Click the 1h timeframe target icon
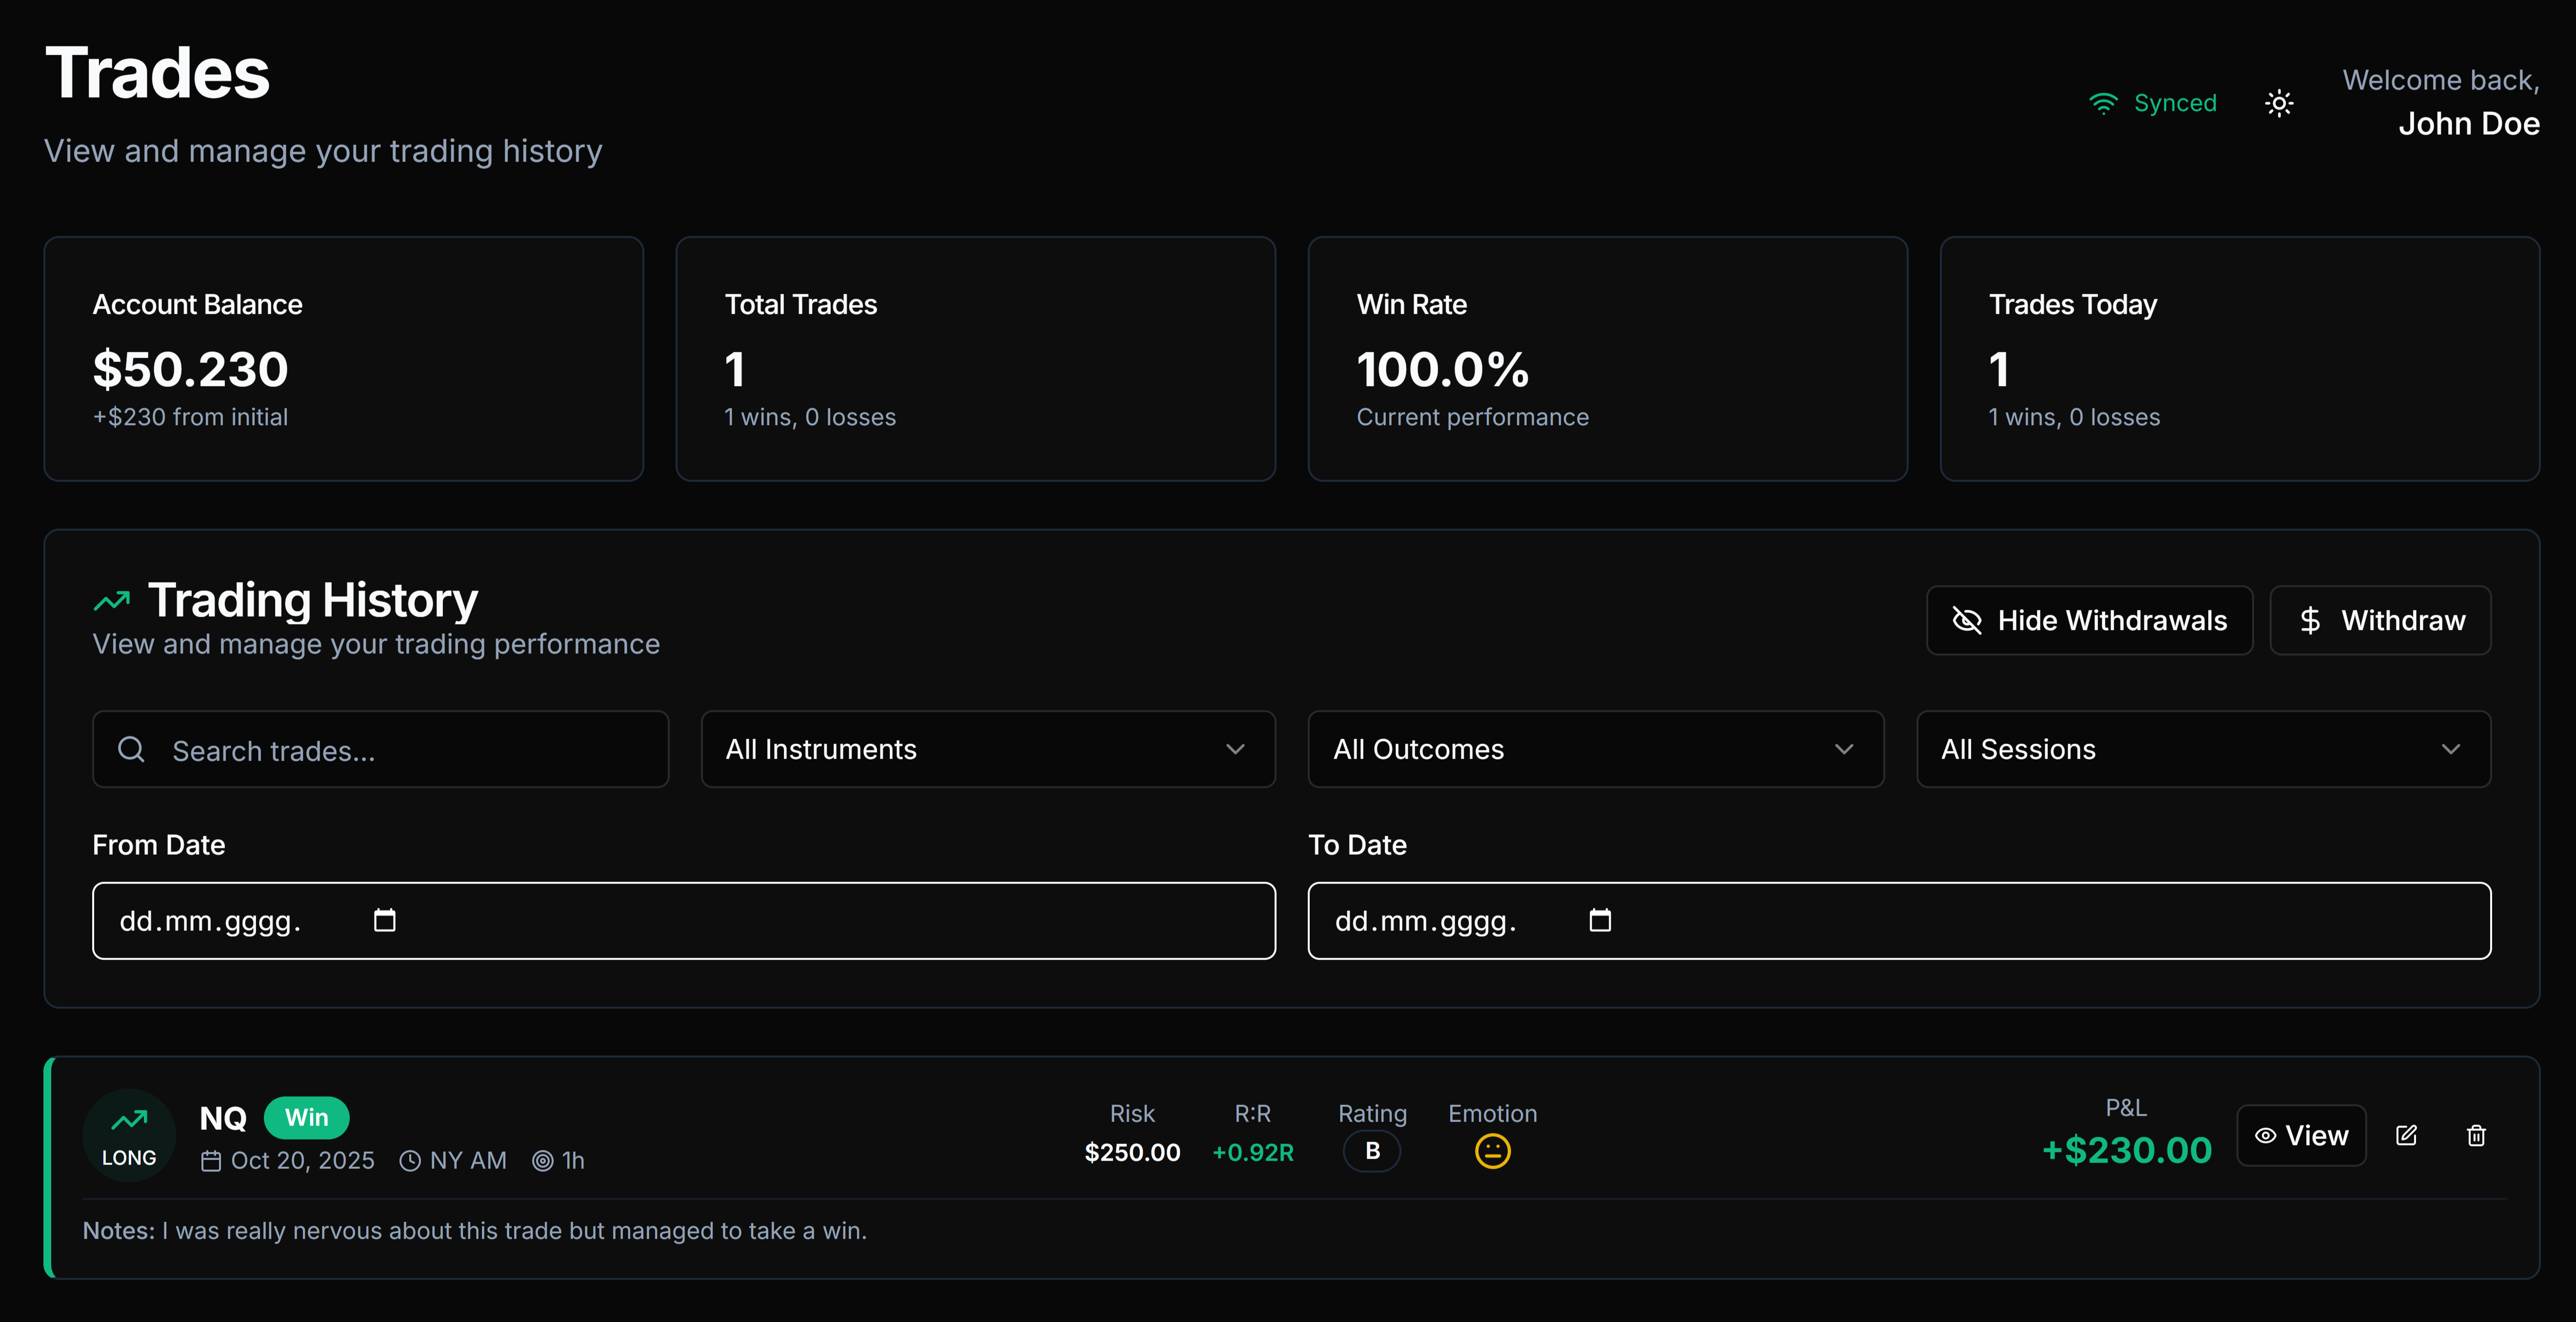 point(542,1160)
